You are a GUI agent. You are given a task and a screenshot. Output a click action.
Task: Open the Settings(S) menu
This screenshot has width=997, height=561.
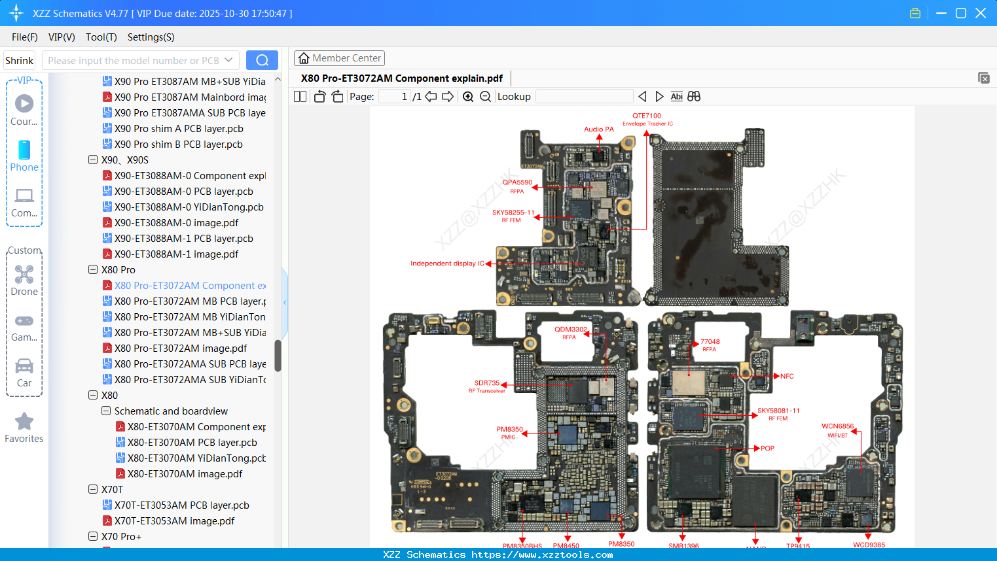click(151, 37)
